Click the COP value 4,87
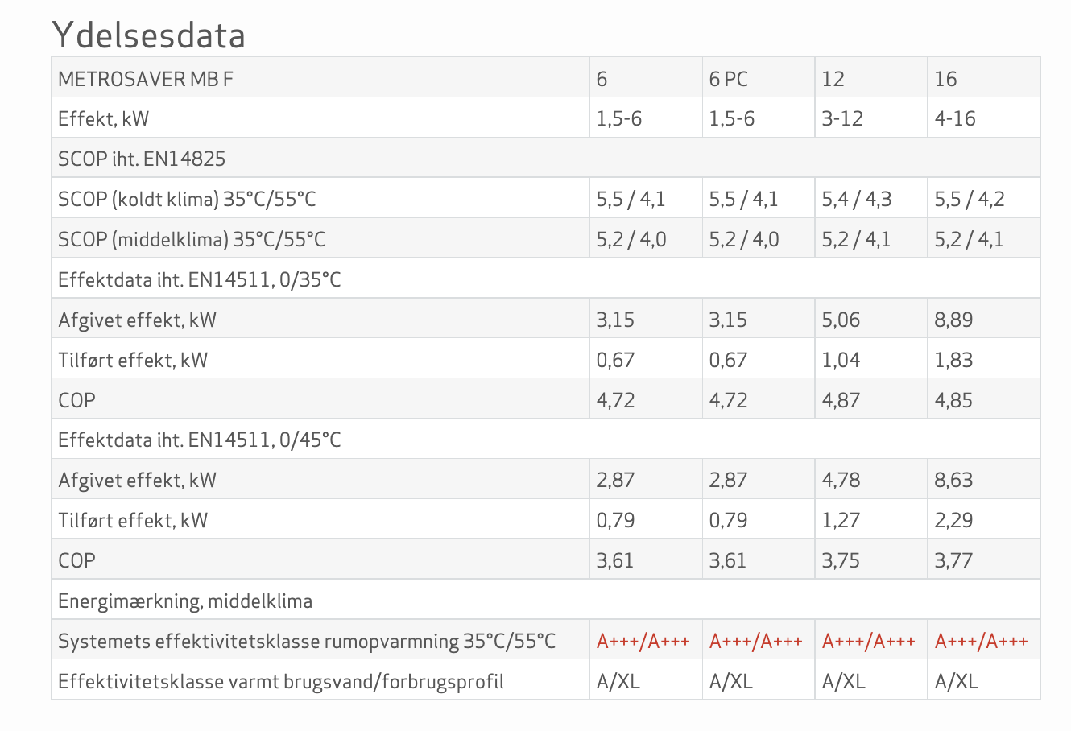The image size is (1071, 731). pos(841,400)
